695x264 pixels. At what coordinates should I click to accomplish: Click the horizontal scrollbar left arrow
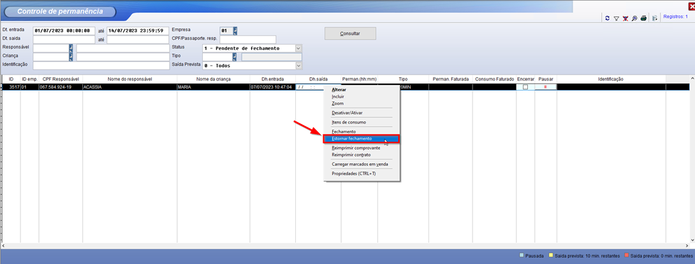click(x=4, y=245)
